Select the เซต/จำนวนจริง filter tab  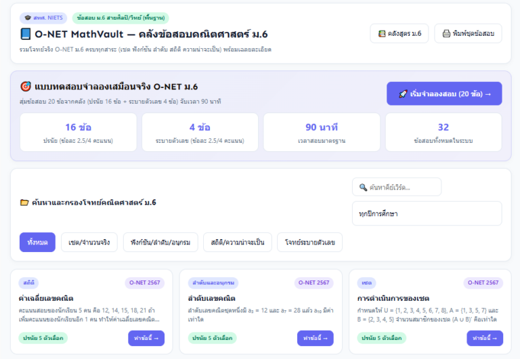tap(89, 242)
